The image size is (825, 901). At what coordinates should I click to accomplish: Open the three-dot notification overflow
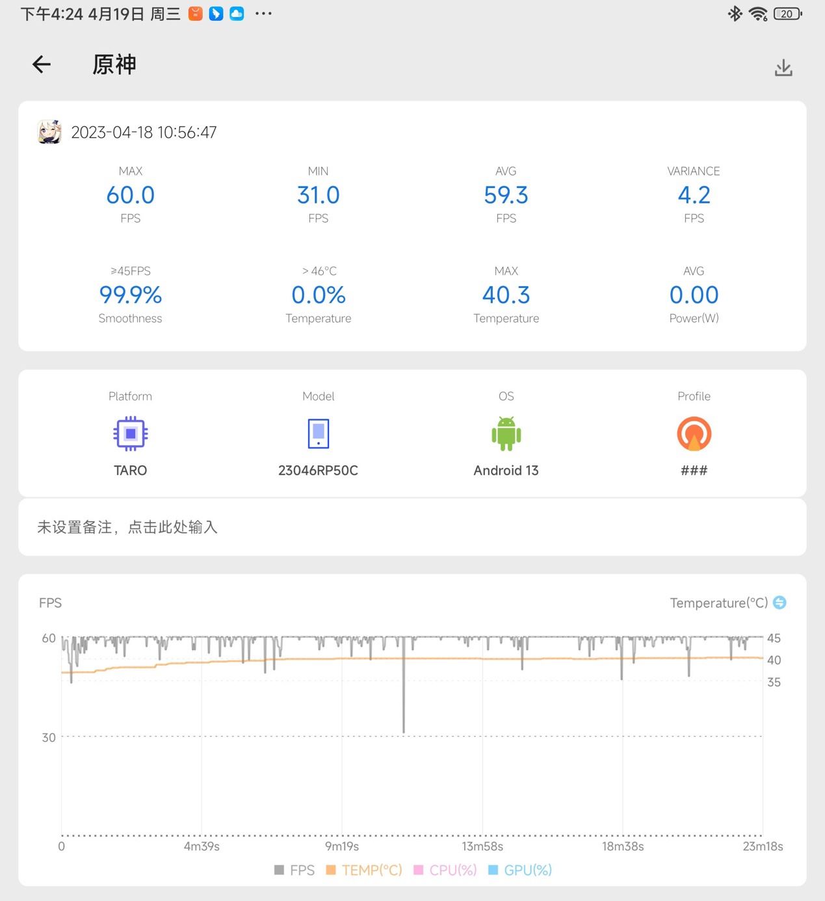[x=263, y=14]
